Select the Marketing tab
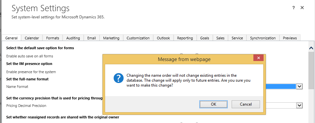The width and height of the screenshot is (315, 123). click(x=111, y=38)
